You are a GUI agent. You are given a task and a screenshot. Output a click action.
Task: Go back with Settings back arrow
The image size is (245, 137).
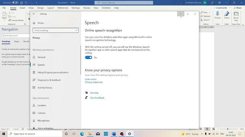(34, 14)
